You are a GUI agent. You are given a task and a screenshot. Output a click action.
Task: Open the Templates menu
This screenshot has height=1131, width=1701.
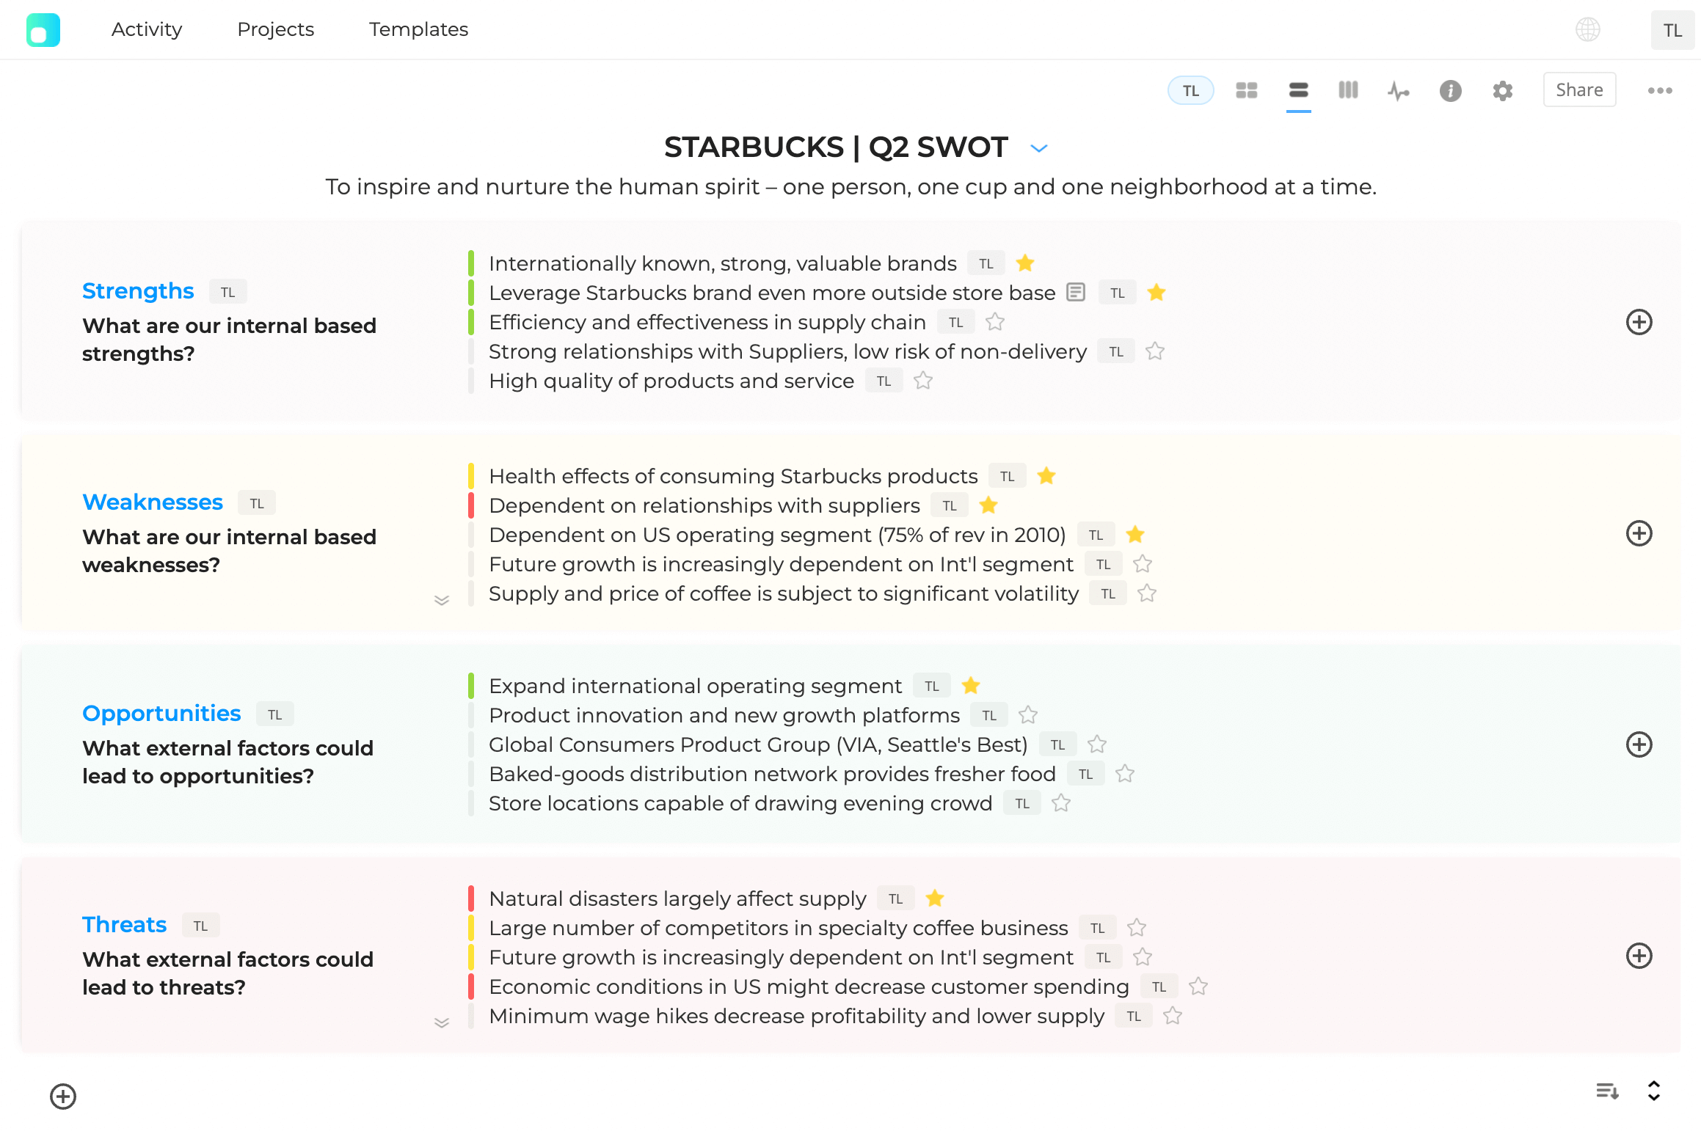418,29
